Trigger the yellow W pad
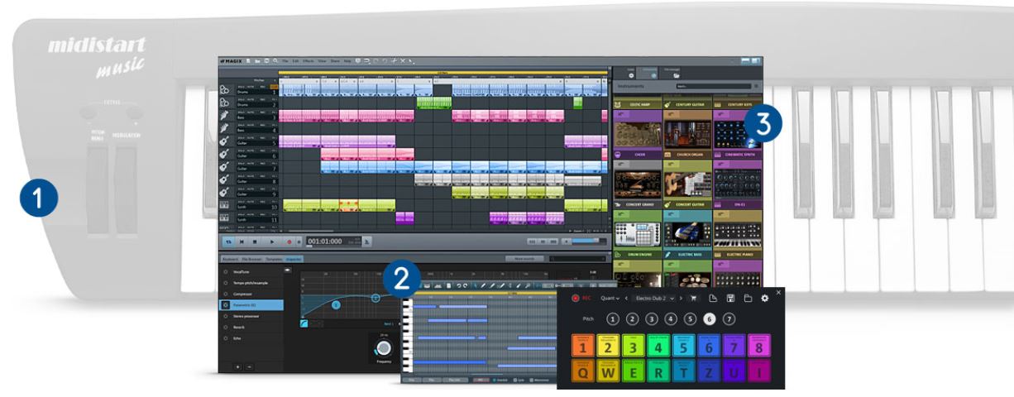Viewport: 1014px width, 397px height. (x=608, y=371)
